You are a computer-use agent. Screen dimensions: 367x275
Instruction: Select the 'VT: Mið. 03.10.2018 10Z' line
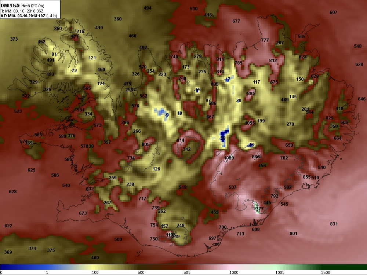pyautogui.click(x=23, y=16)
